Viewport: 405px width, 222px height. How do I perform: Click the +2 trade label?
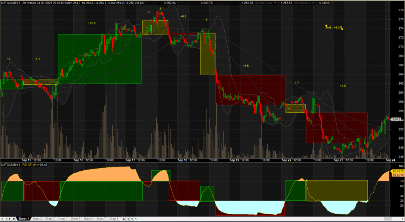pyautogui.click(x=9, y=59)
